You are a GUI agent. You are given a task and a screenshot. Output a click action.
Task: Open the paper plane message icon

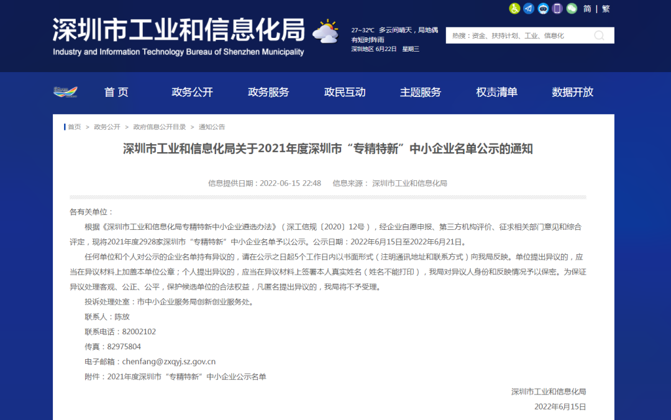point(529,9)
